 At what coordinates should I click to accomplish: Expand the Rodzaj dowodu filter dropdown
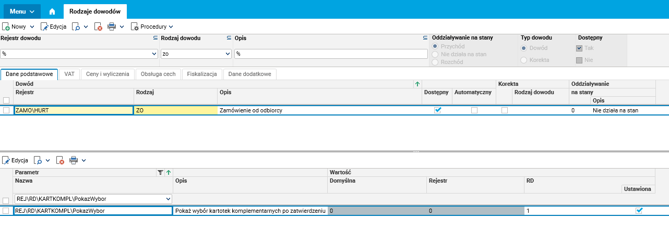pyautogui.click(x=228, y=54)
